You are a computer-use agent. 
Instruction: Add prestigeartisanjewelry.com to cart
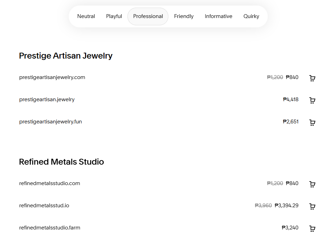tap(312, 78)
